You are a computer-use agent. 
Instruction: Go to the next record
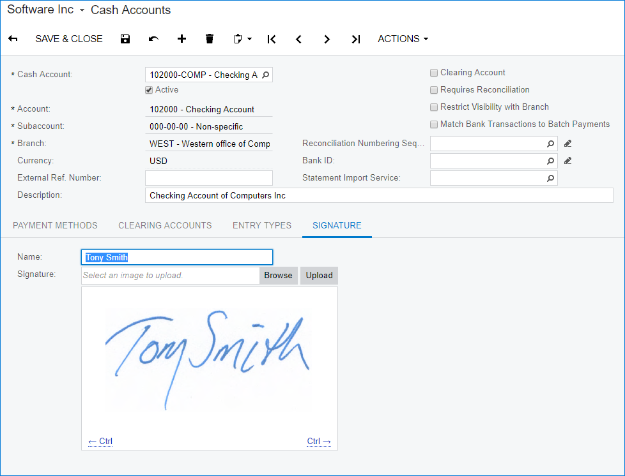[x=327, y=39]
